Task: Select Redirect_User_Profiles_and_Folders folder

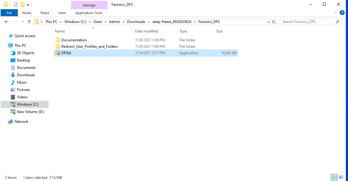Action: point(89,46)
